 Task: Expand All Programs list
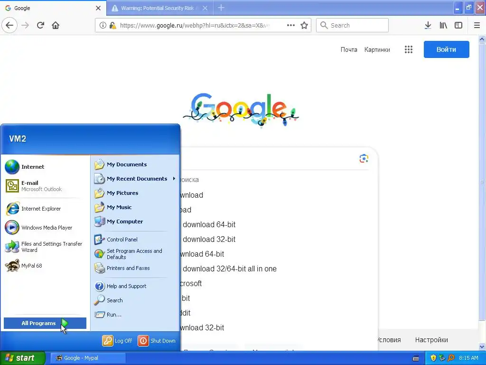pyautogui.click(x=45, y=323)
